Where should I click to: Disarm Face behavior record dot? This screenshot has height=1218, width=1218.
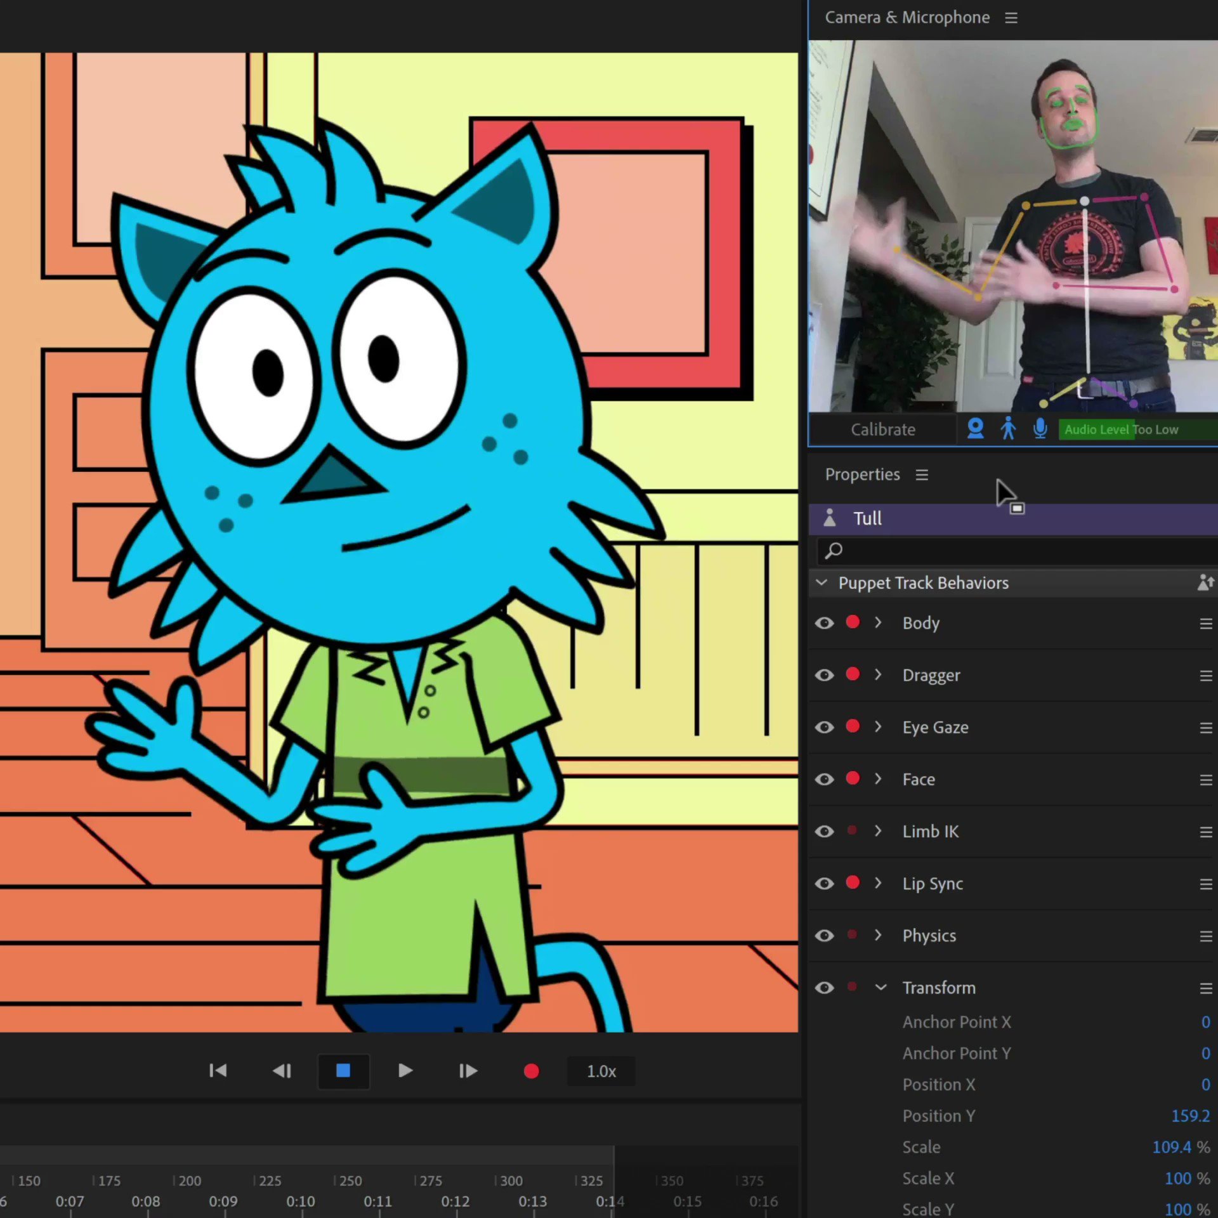(853, 778)
